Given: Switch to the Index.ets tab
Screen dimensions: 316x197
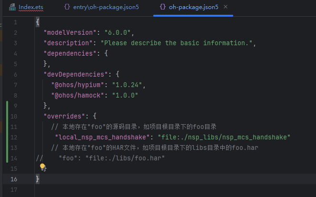Looking at the screenshot, I should [x=30, y=8].
